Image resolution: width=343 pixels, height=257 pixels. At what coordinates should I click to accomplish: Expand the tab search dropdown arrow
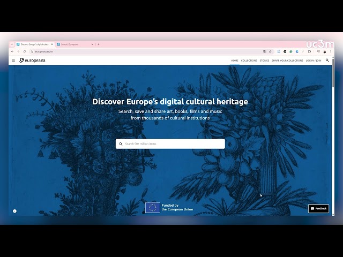(x=12, y=44)
